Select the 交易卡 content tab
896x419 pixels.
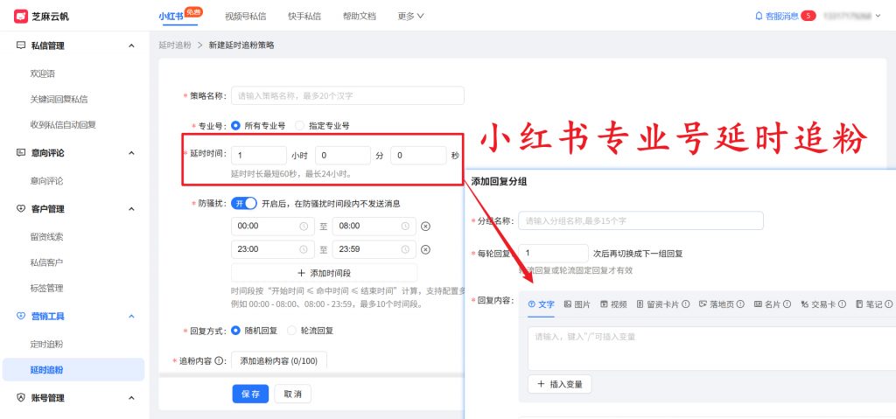[x=822, y=304]
